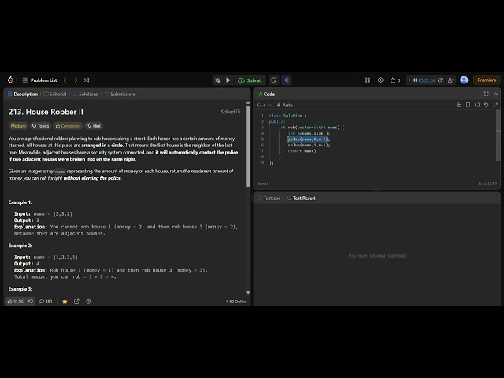Switch to the Description tab
Viewport: 504px width, 378px height.
pyautogui.click(x=23, y=94)
